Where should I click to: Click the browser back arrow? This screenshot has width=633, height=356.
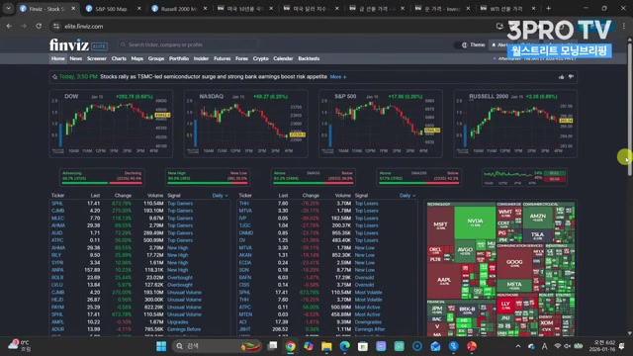9,27
